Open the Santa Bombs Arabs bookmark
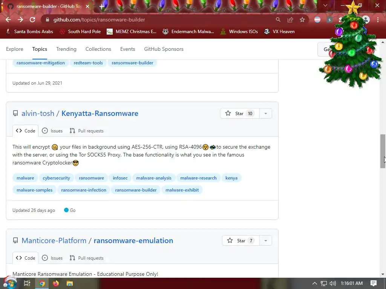 click(x=29, y=32)
